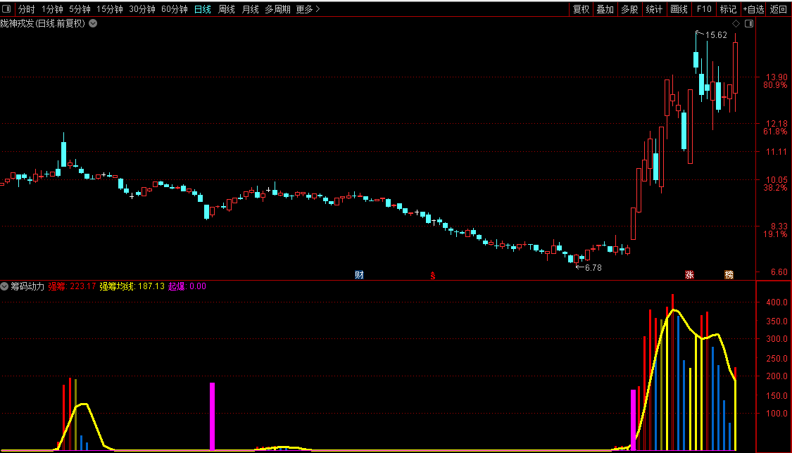Click the 标记 mark button
The height and width of the screenshot is (453, 792).
click(x=728, y=9)
